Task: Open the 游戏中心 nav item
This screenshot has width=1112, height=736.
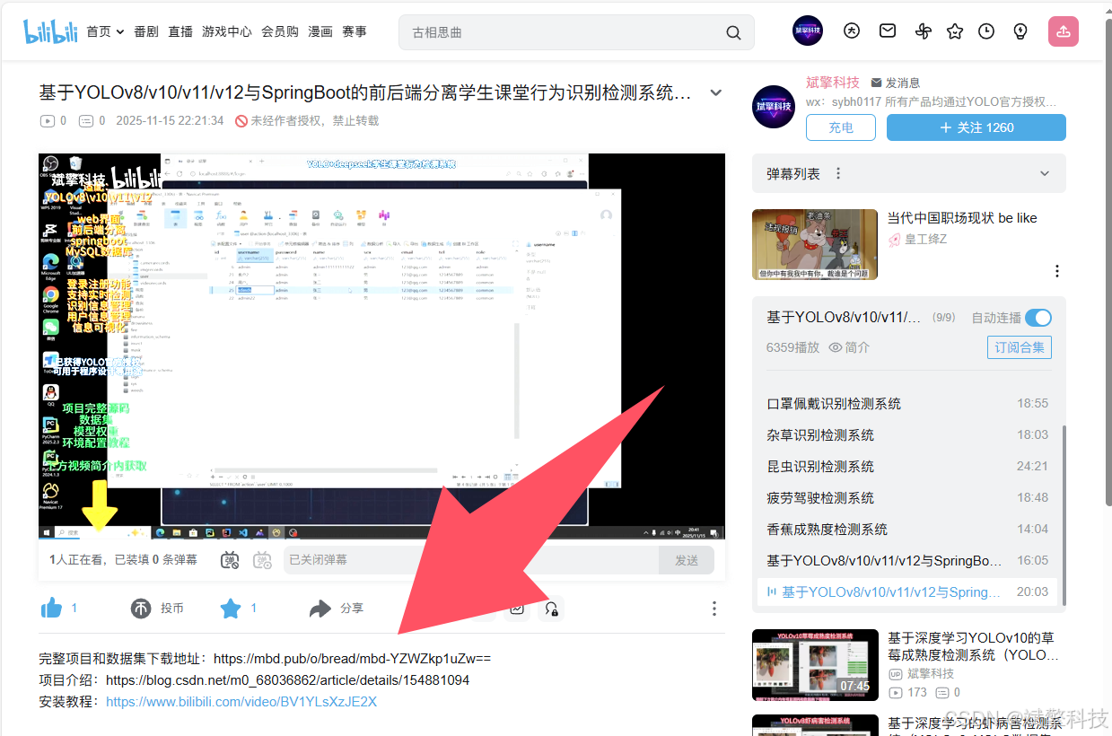Action: click(x=227, y=31)
